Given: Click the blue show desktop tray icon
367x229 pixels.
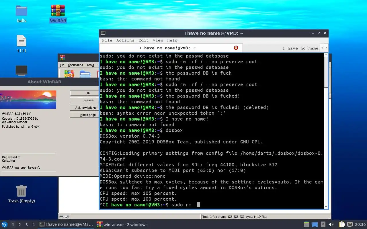Looking at the screenshot, I should coord(315,224).
